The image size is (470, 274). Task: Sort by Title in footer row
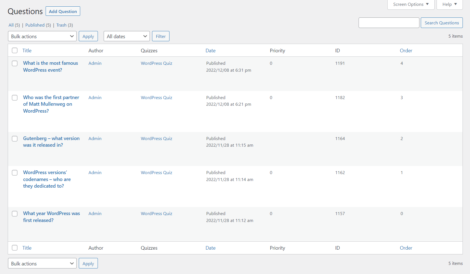click(x=27, y=248)
